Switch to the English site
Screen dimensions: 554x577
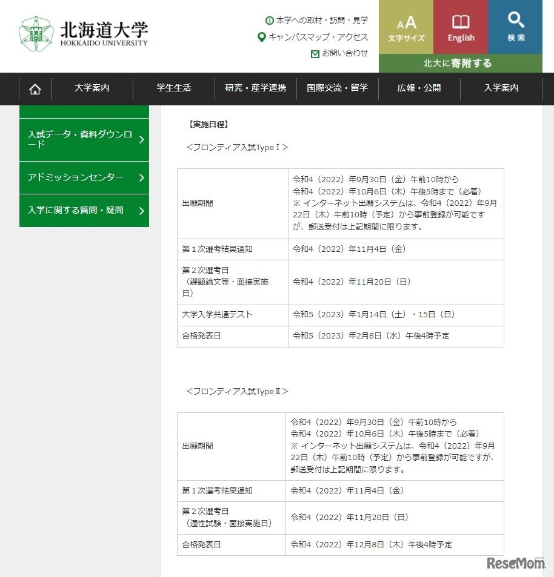(x=461, y=27)
